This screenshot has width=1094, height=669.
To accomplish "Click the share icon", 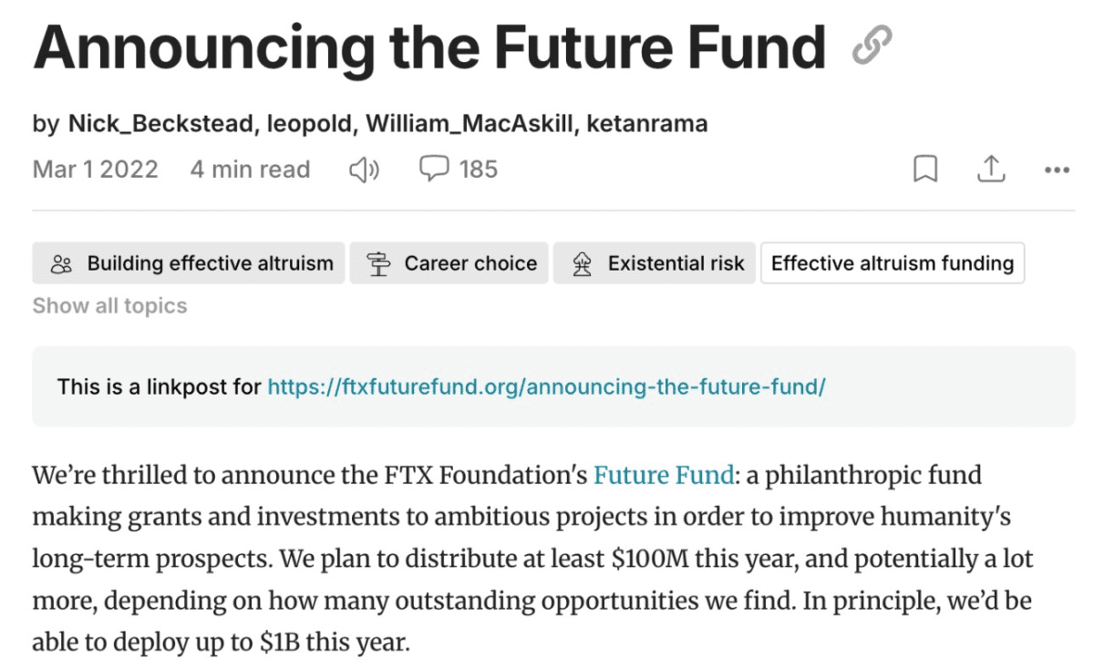I will click(x=991, y=170).
